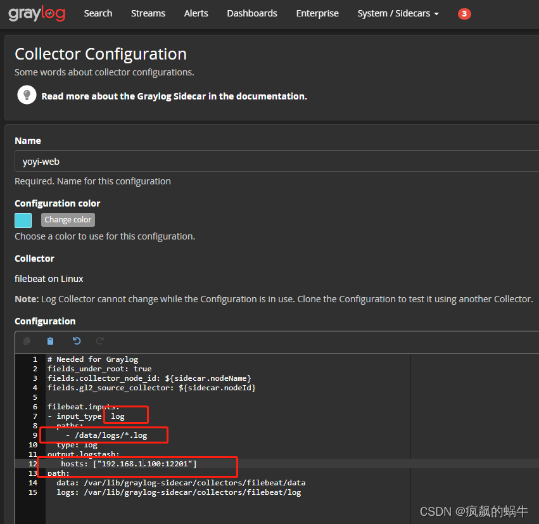Redo the configuration change

coord(101,340)
